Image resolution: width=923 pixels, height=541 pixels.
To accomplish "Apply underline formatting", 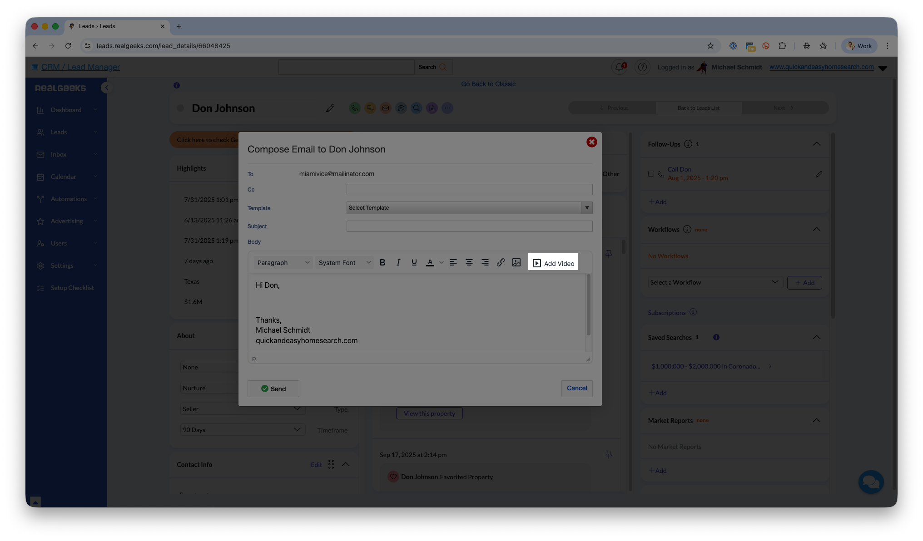I will coord(414,262).
